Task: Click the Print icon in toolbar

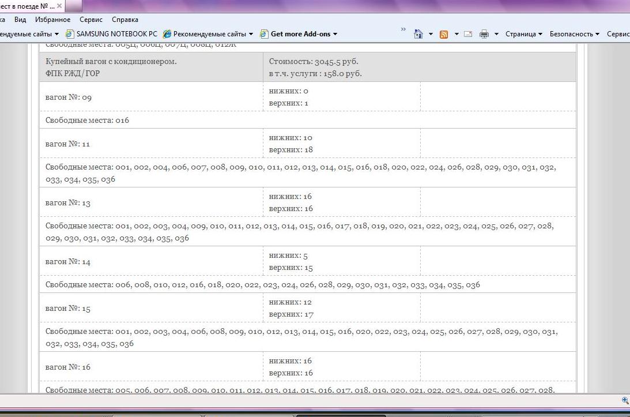Action: point(484,34)
